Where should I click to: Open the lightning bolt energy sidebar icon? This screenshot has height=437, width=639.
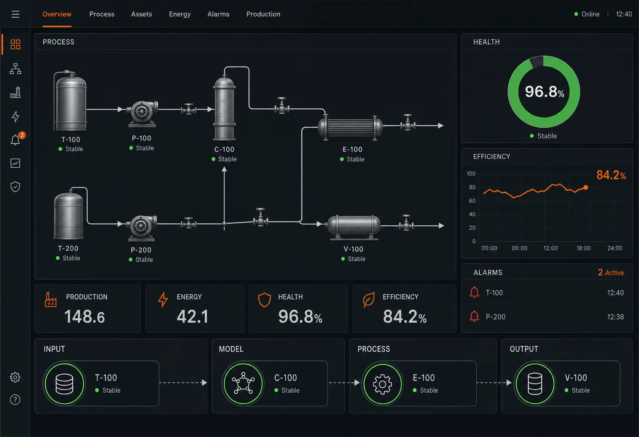pos(16,116)
